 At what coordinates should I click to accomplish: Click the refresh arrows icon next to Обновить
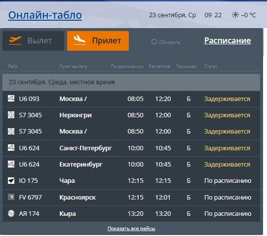pos(154,42)
